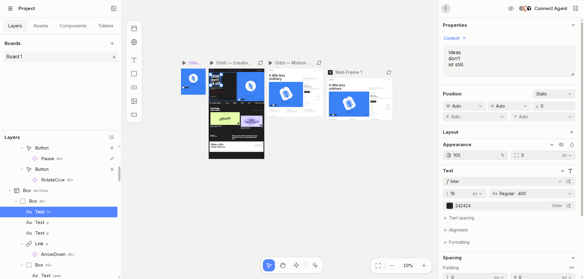
Task: Open the Layers tab
Action: pyautogui.click(x=15, y=26)
